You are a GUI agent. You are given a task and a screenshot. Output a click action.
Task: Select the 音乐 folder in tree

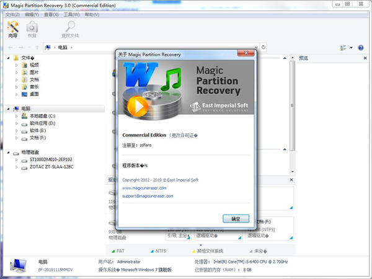[x=34, y=87]
